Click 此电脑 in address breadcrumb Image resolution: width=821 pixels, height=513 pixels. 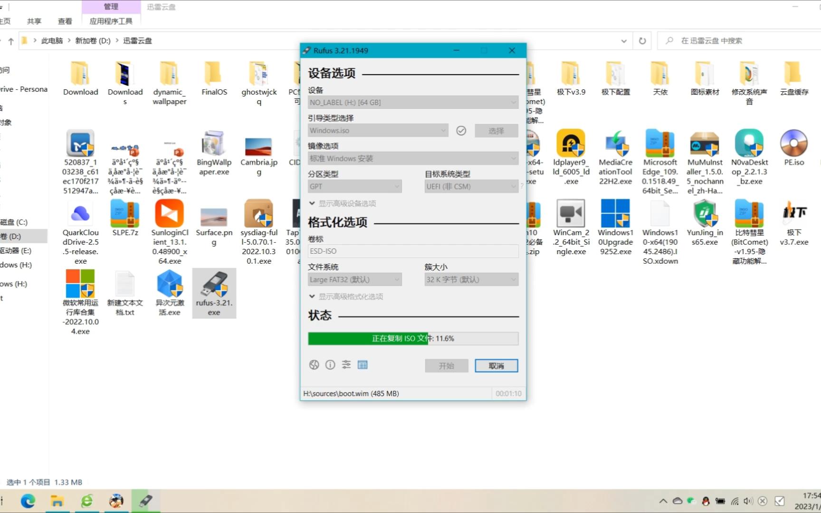point(52,41)
